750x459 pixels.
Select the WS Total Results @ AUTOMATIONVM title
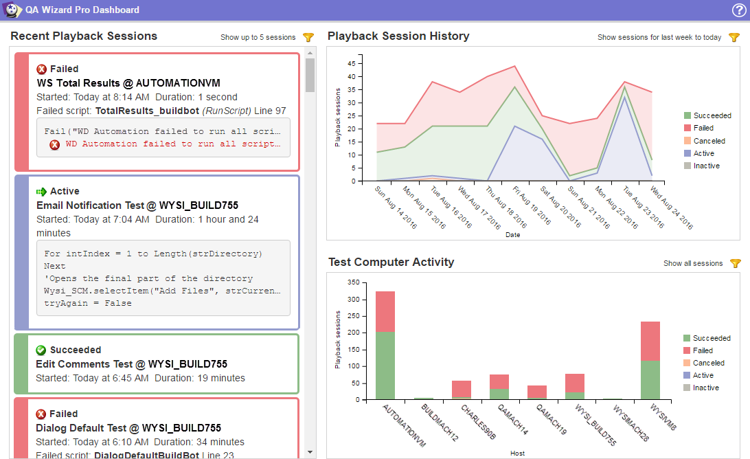[128, 83]
